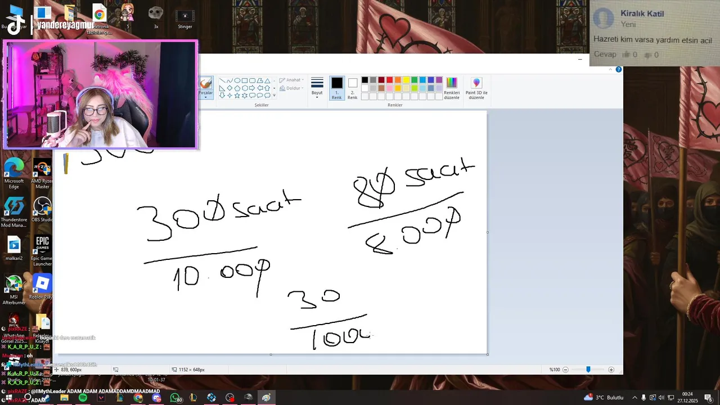Open Microsoft Edge desktop shortcut
720x405 pixels.
(13, 174)
